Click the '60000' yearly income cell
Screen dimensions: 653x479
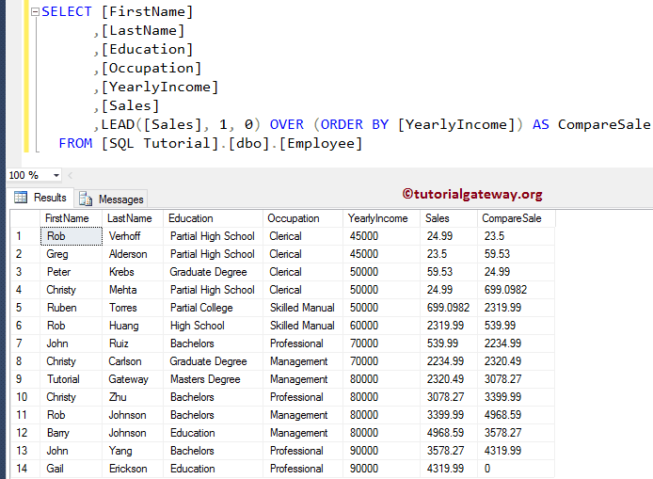click(381, 326)
